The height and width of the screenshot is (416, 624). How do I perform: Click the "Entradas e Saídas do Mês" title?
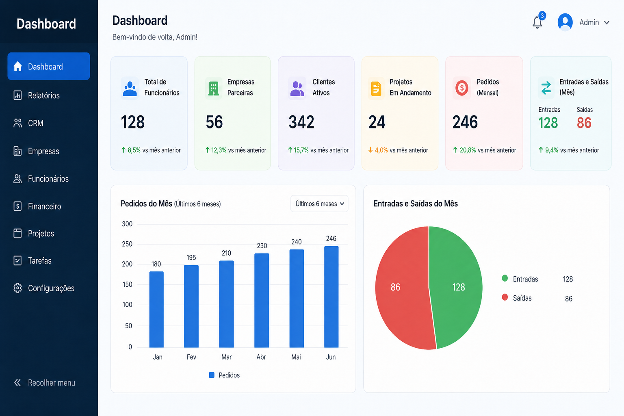[x=416, y=204]
